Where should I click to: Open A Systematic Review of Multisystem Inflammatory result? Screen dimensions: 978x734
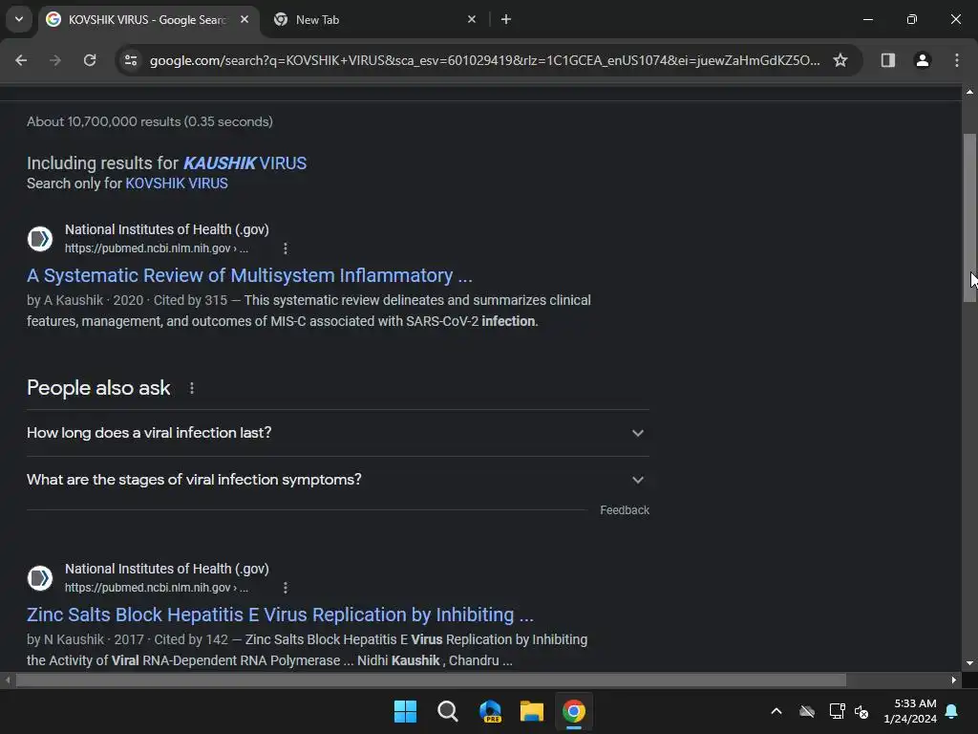(x=249, y=275)
